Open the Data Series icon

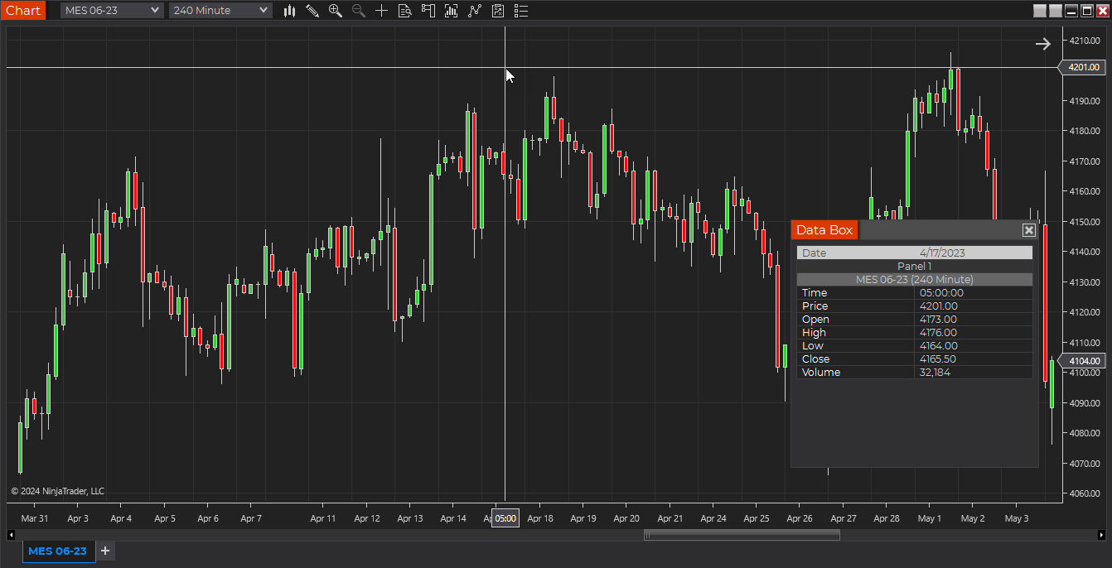[451, 11]
